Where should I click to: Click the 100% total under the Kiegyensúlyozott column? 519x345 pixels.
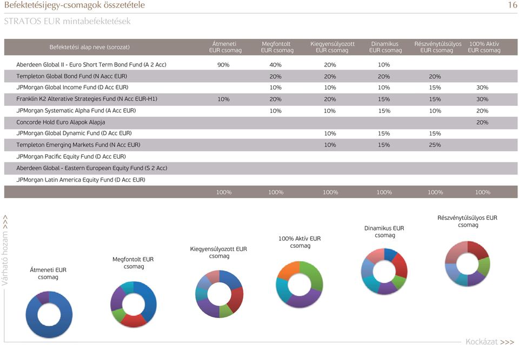coord(330,192)
